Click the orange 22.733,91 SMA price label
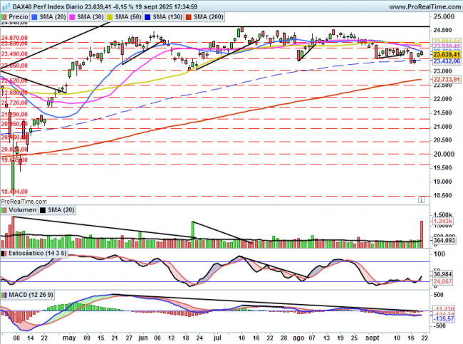463x344 pixels. click(x=444, y=80)
